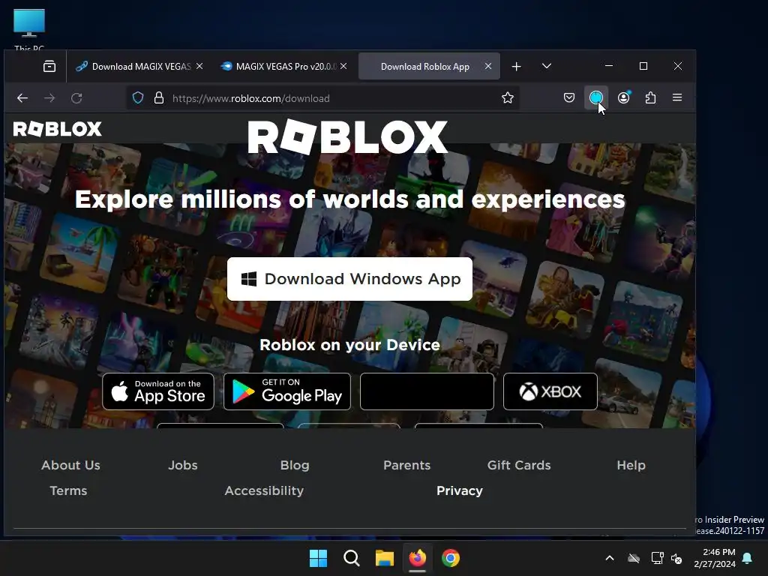This screenshot has height=576, width=768.
Task: Click the blank black store badge
Action: 427,391
